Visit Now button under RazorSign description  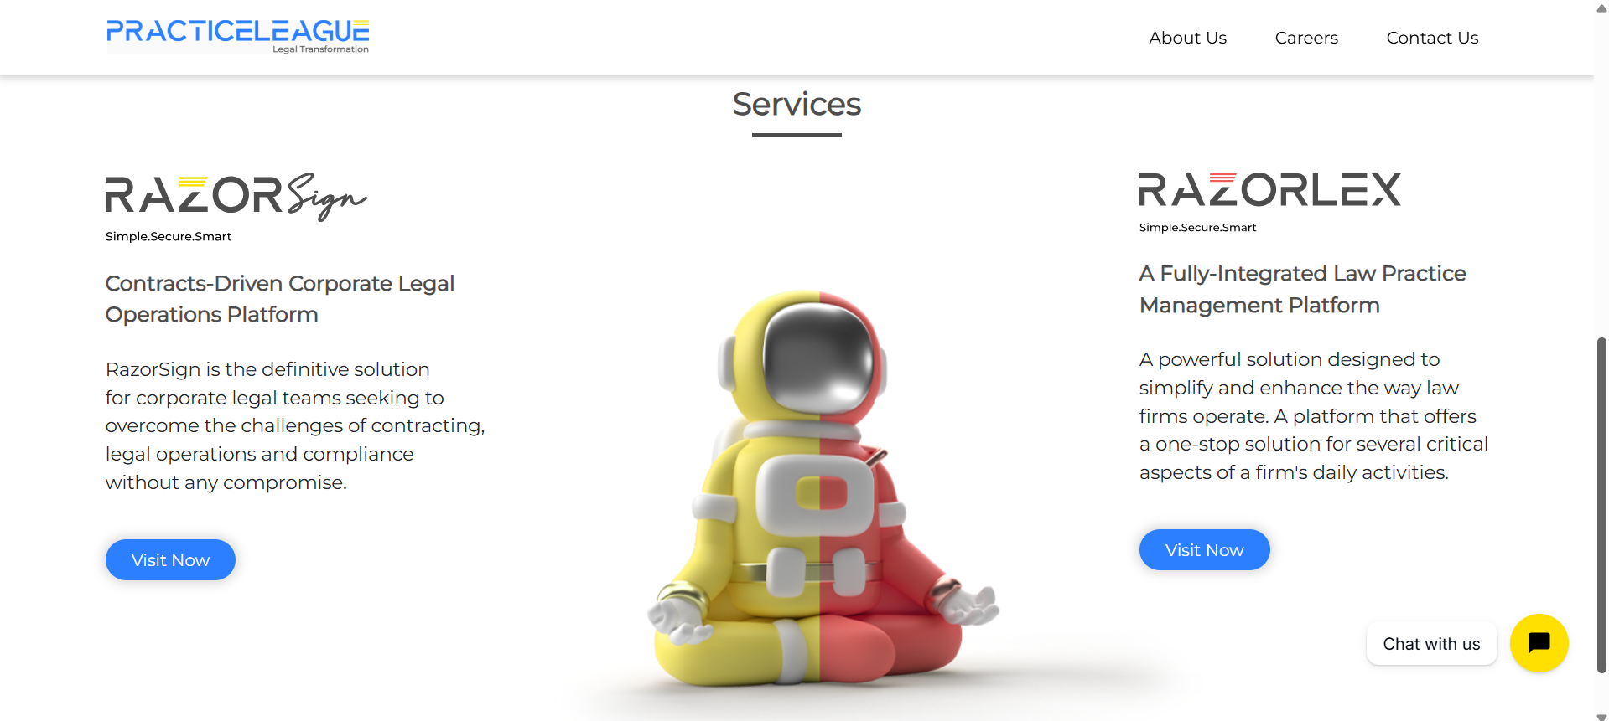[x=170, y=559]
